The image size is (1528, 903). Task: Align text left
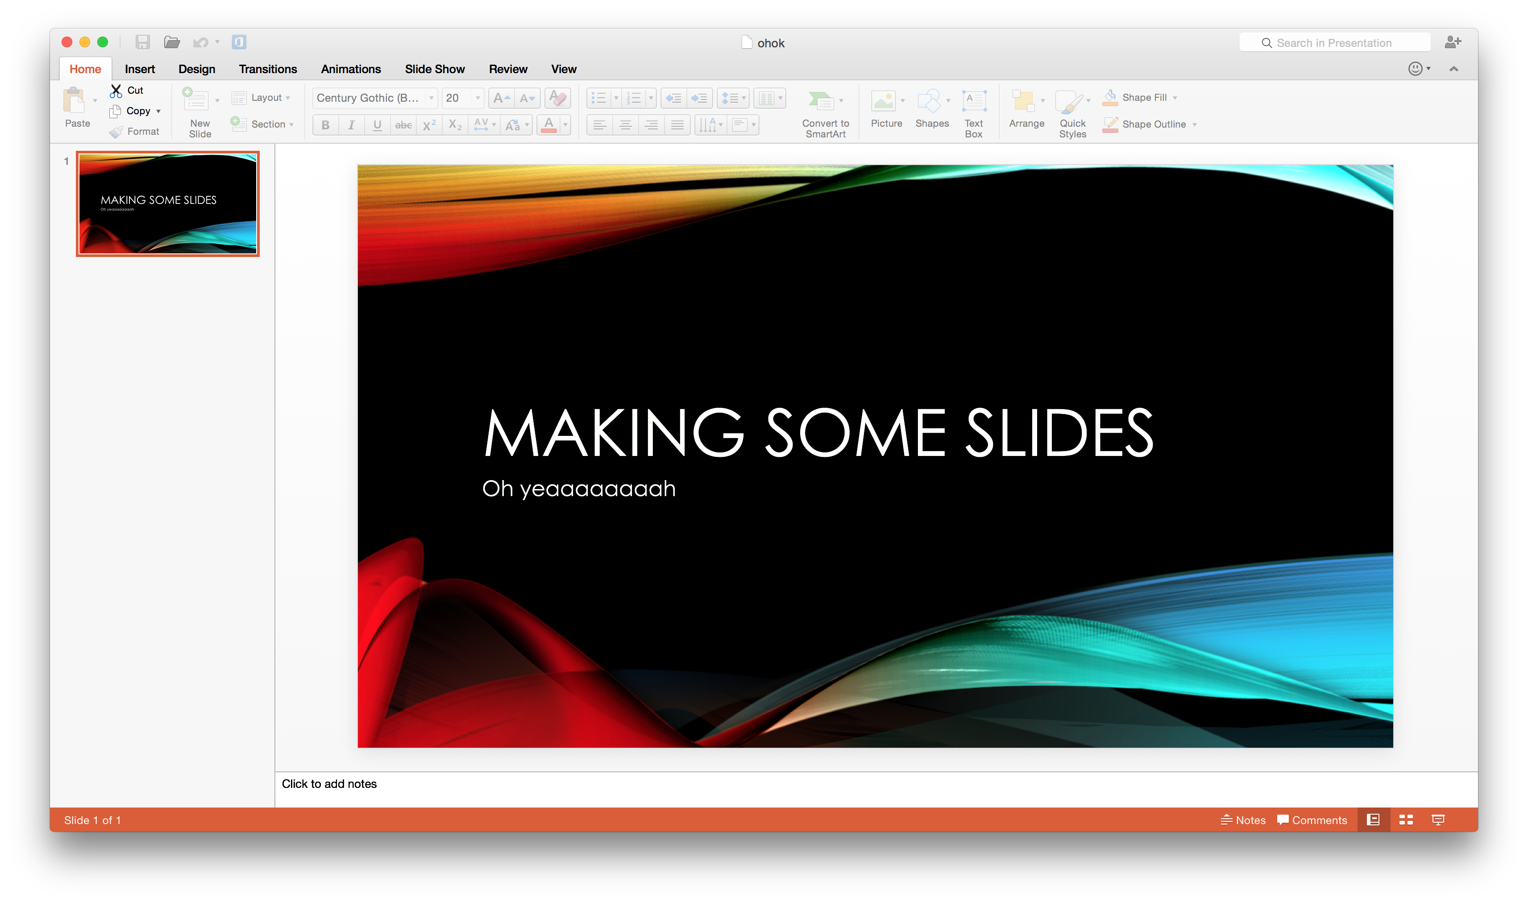599,125
